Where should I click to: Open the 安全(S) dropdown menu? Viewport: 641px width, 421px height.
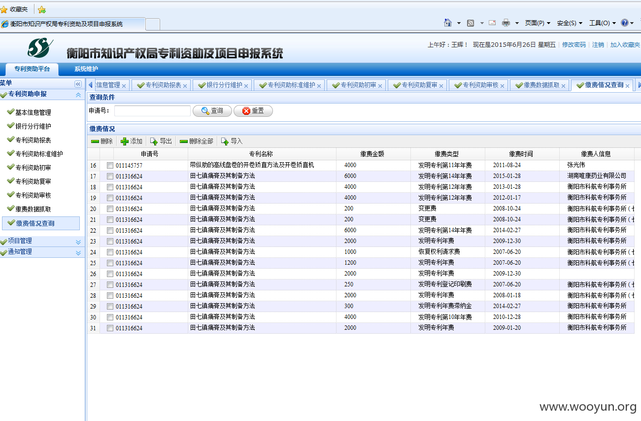[x=570, y=23]
